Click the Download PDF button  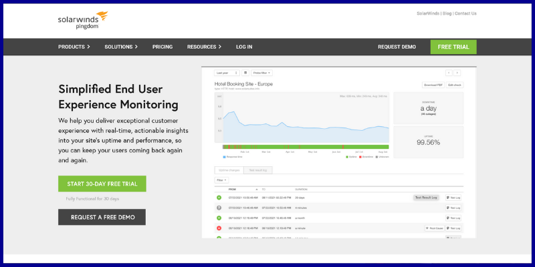(x=433, y=85)
